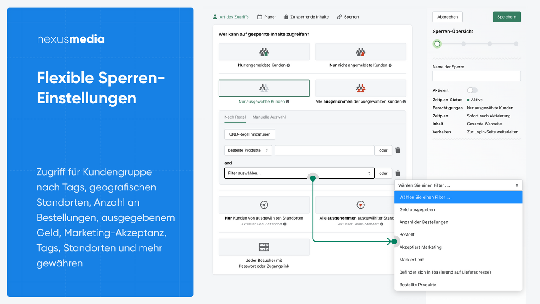Select highlighted Wählen Sie einen Filter option

(x=458, y=197)
